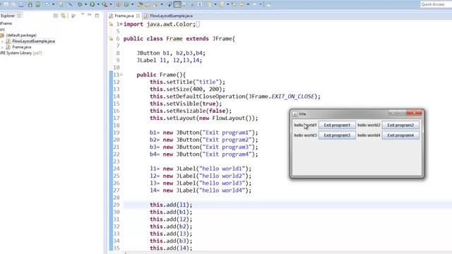Select Frame.java in the explorer tree
This screenshot has height=254, width=452.
coord(22,47)
